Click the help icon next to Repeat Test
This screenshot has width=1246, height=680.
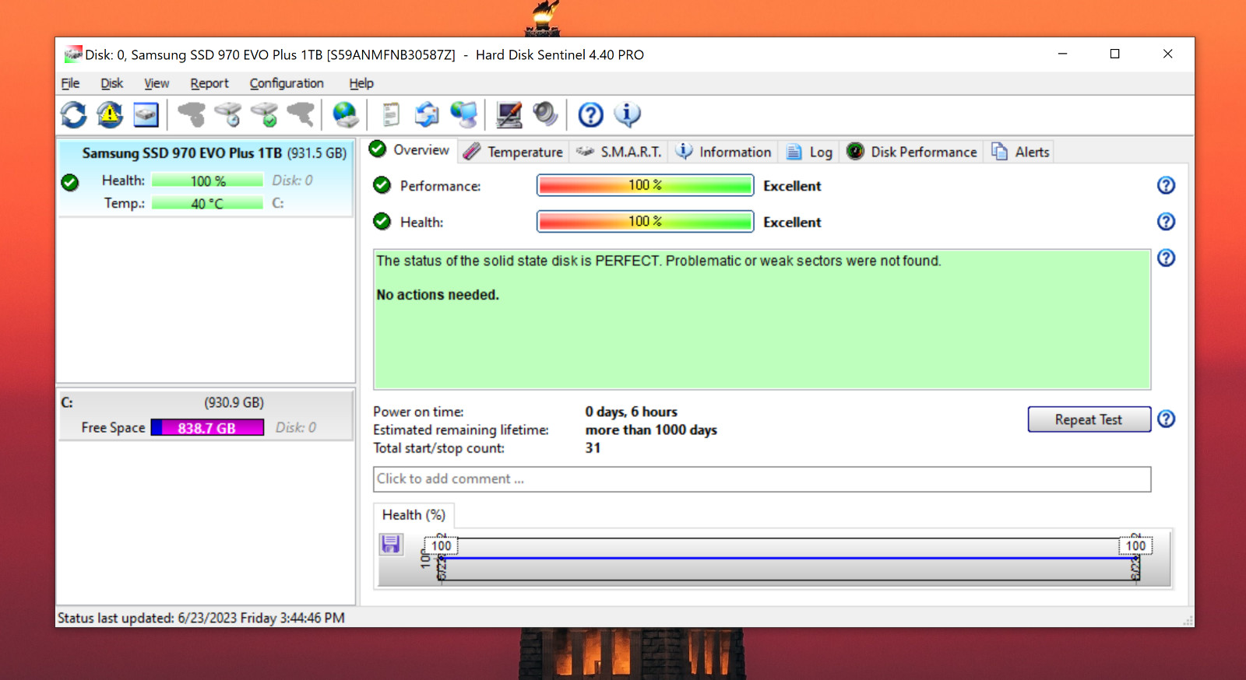[x=1166, y=419]
